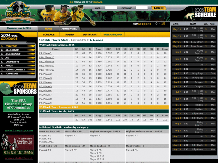Sort hitting stats by BB column
The width and height of the screenshot is (218, 163).
point(151,49)
